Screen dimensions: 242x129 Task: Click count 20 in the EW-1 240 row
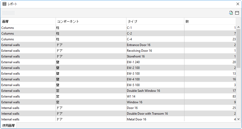point(210,62)
